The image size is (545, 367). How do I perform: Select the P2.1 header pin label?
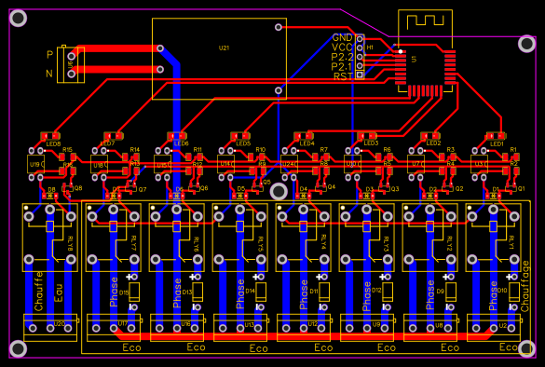(342, 66)
